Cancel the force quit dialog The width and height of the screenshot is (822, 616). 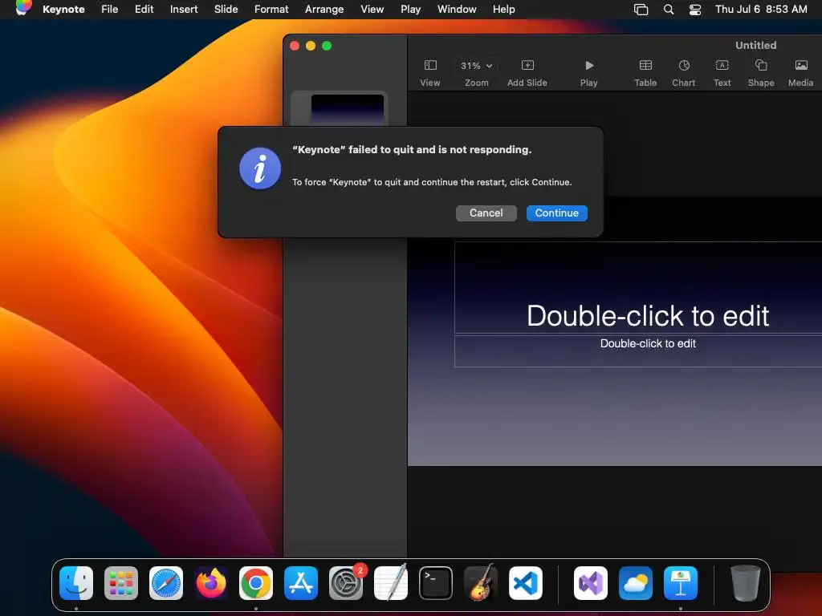pyautogui.click(x=486, y=213)
